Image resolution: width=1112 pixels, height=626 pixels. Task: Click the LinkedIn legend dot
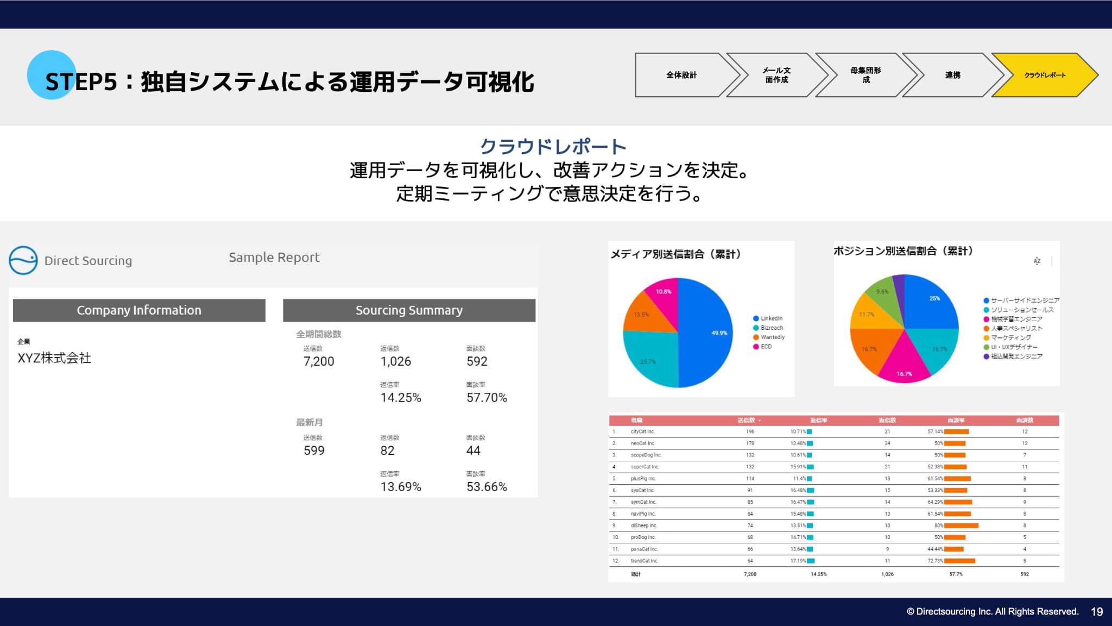[x=756, y=318]
